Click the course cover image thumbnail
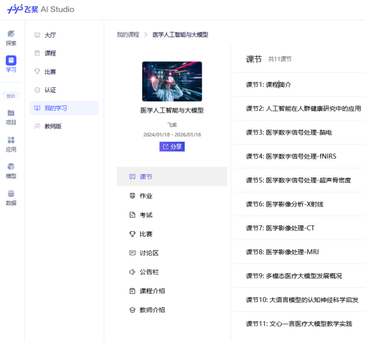Viewport: 365px width, 341px height. point(172,81)
